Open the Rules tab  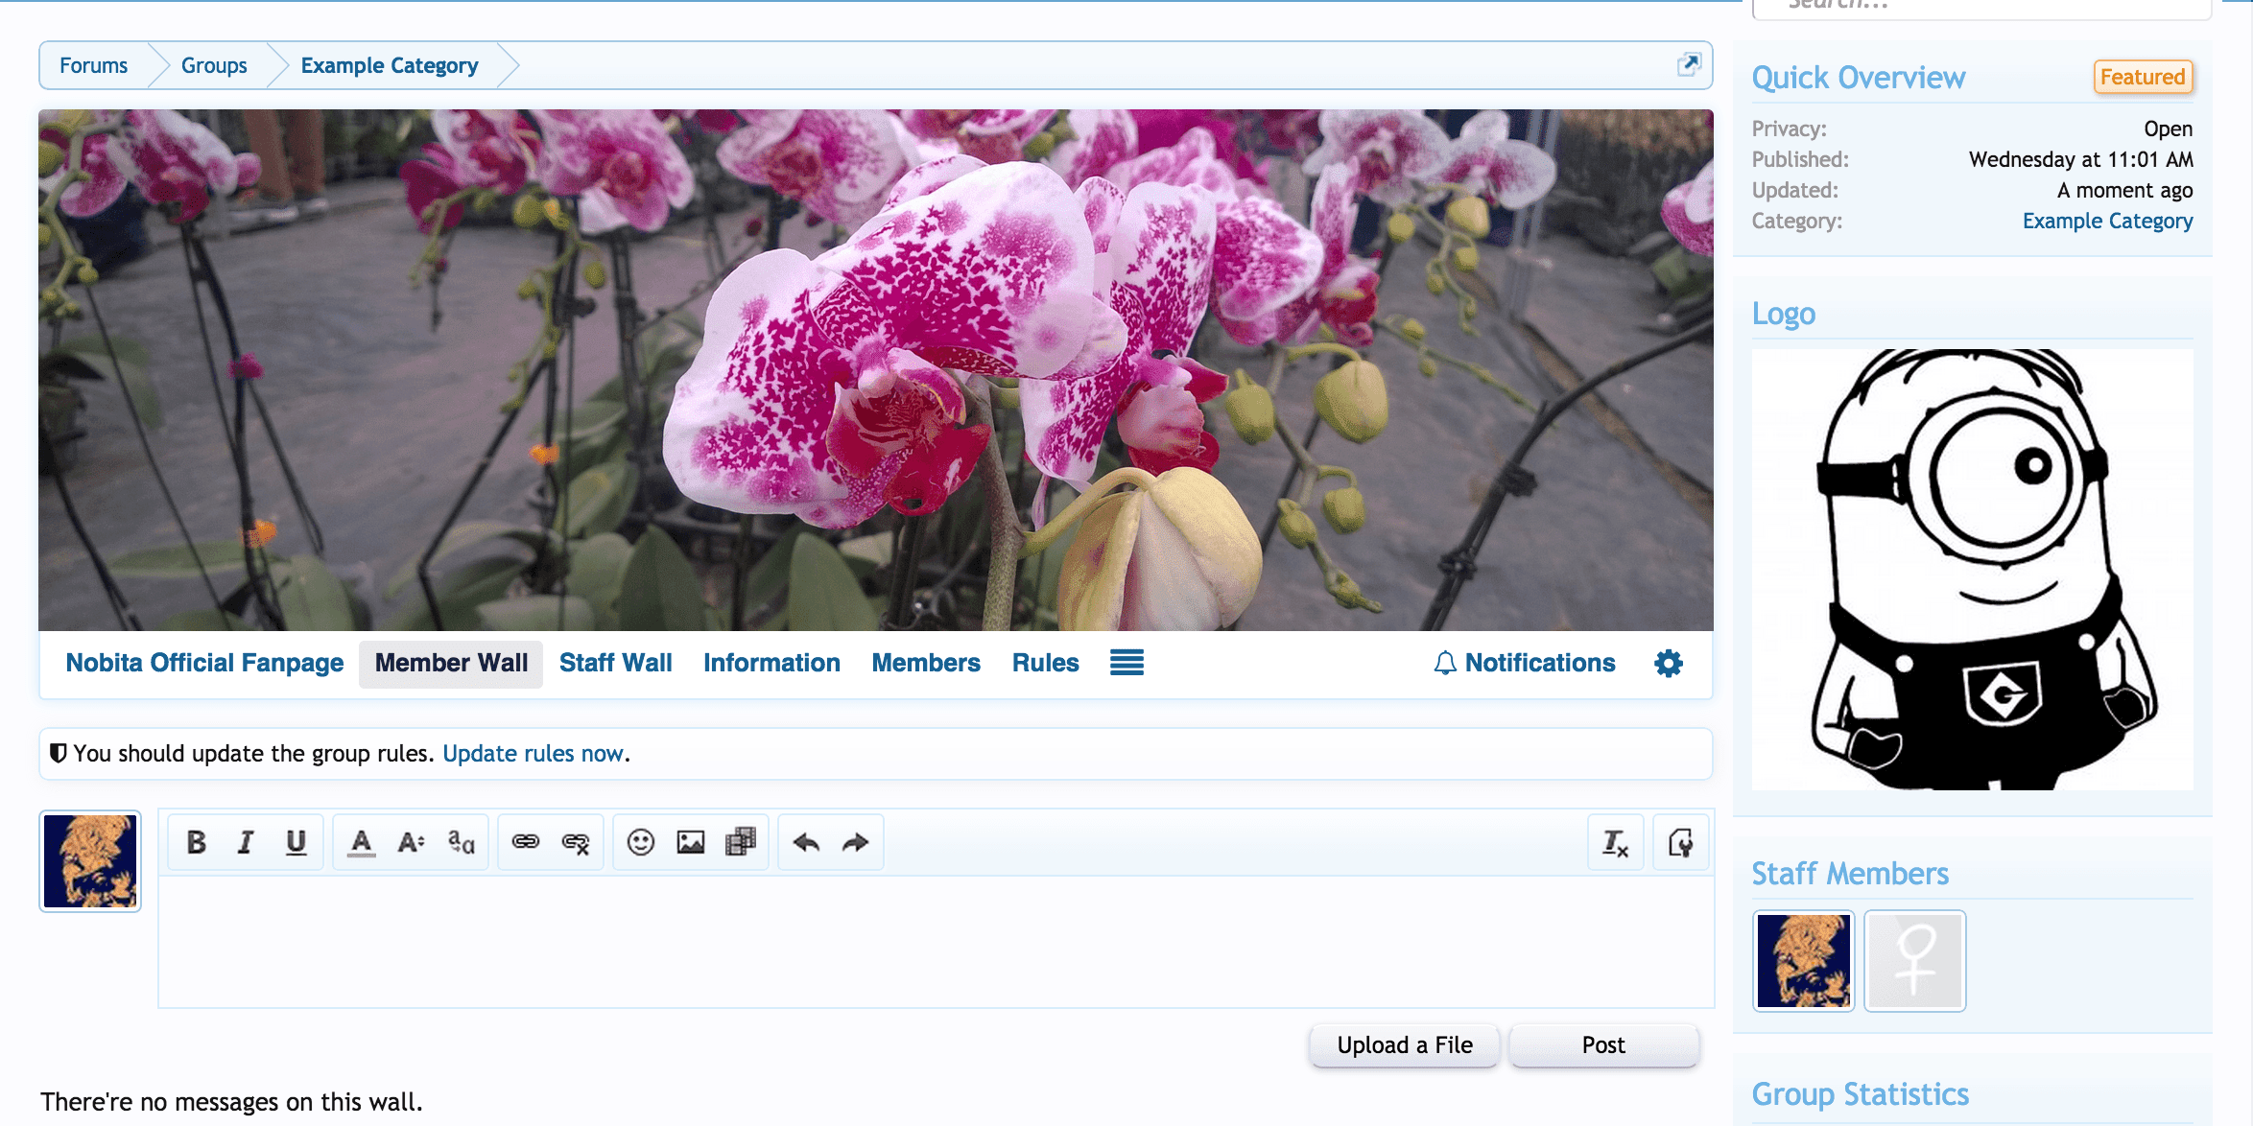1046,663
